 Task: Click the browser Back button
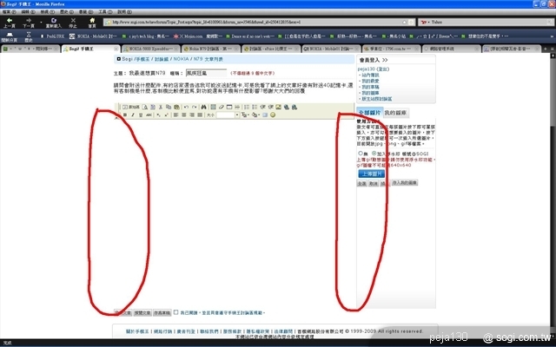10,23
